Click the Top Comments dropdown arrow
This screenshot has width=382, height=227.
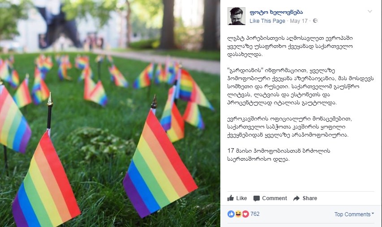click(x=373, y=214)
